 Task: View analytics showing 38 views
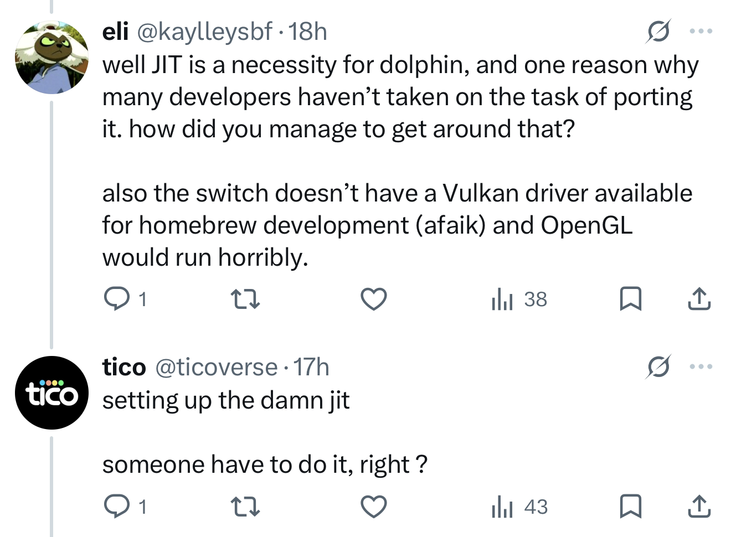click(x=519, y=300)
